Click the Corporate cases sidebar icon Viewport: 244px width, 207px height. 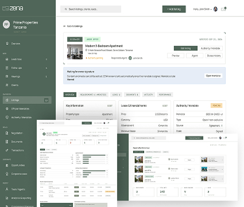pos(7,174)
